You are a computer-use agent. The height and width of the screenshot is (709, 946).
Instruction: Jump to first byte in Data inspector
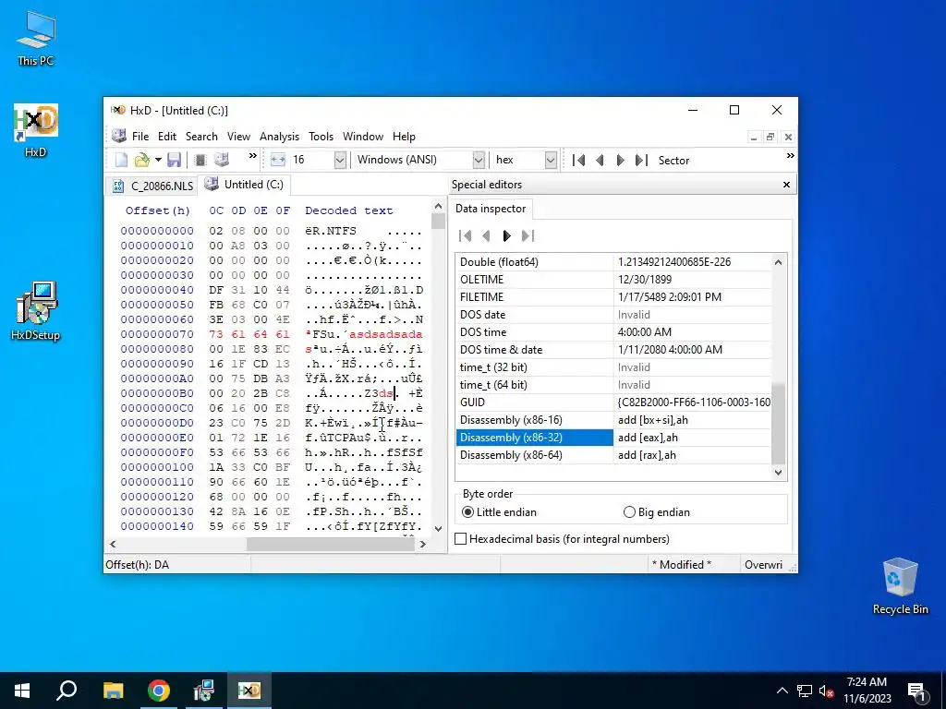point(466,235)
